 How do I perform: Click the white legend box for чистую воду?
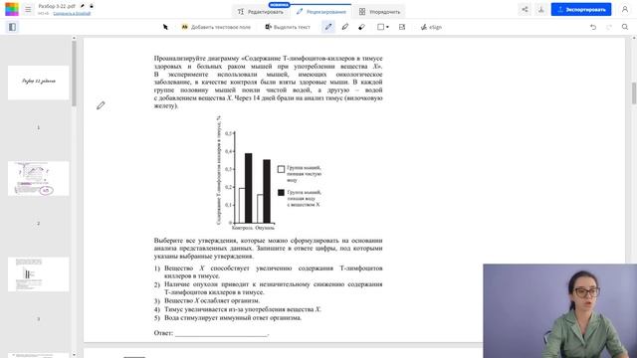tap(281, 169)
